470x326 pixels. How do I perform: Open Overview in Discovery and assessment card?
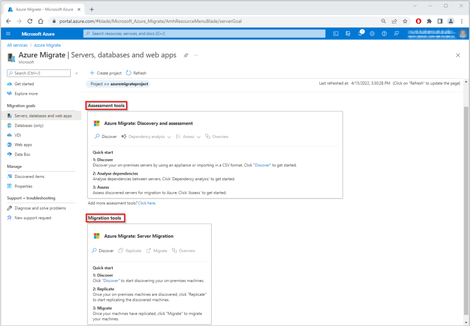pos(217,137)
